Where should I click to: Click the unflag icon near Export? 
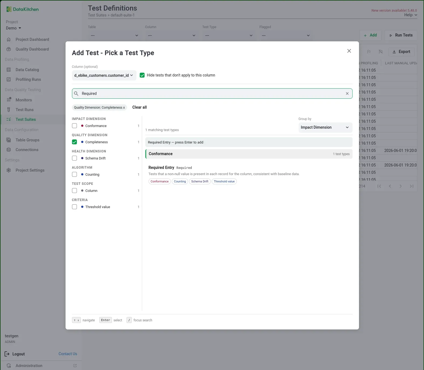point(381,52)
